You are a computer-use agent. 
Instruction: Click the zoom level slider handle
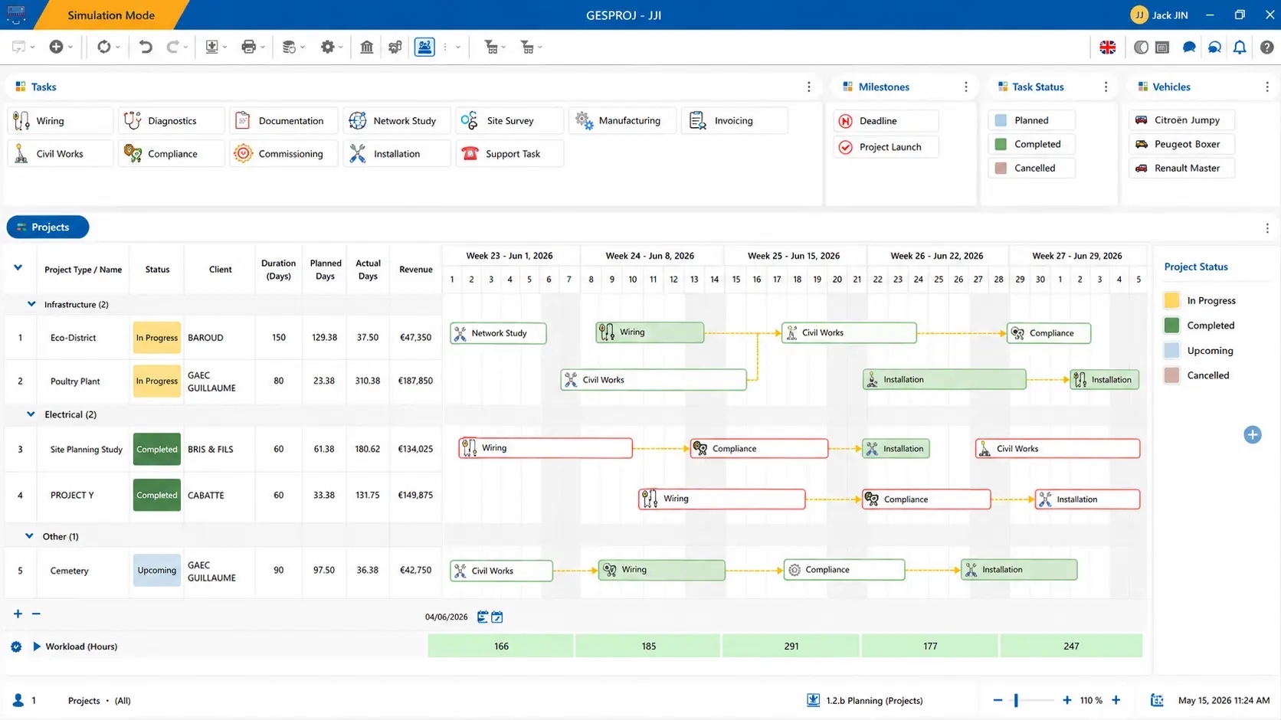(x=1016, y=700)
